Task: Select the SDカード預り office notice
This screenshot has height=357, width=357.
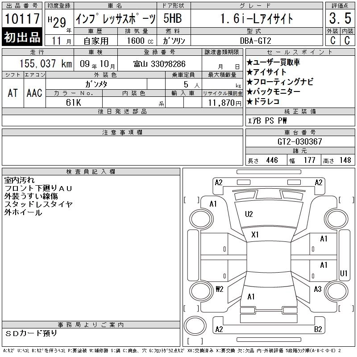Action: (x=31, y=333)
